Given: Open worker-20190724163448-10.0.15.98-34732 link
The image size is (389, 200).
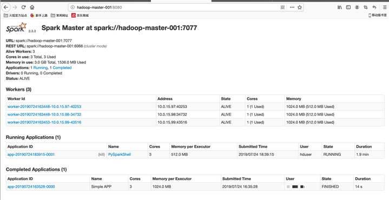Looking at the screenshot, I should click(x=44, y=115).
